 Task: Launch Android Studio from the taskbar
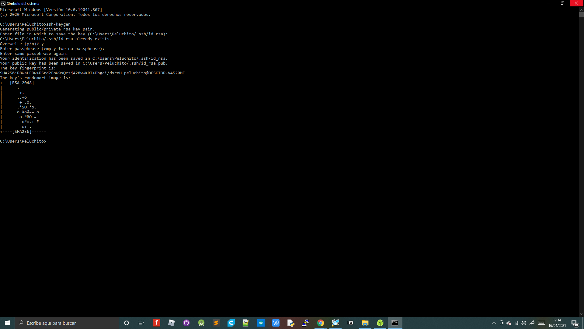point(201,323)
